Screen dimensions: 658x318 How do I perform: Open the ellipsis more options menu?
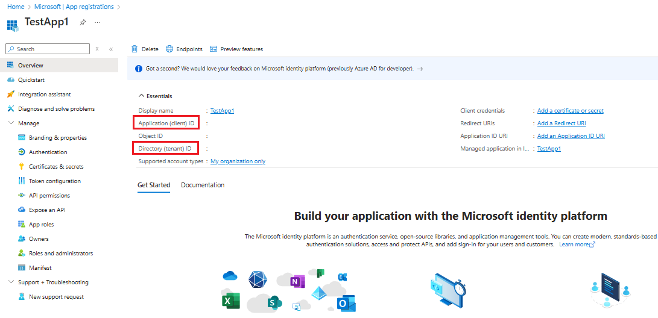97,23
